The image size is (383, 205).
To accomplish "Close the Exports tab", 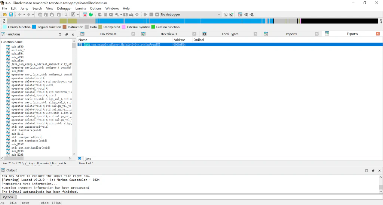I will [x=378, y=34].
